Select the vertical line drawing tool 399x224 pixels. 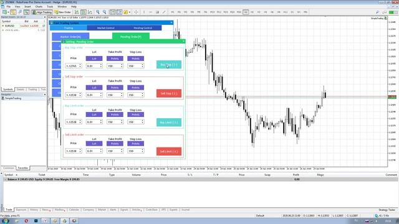(x=144, y=12)
